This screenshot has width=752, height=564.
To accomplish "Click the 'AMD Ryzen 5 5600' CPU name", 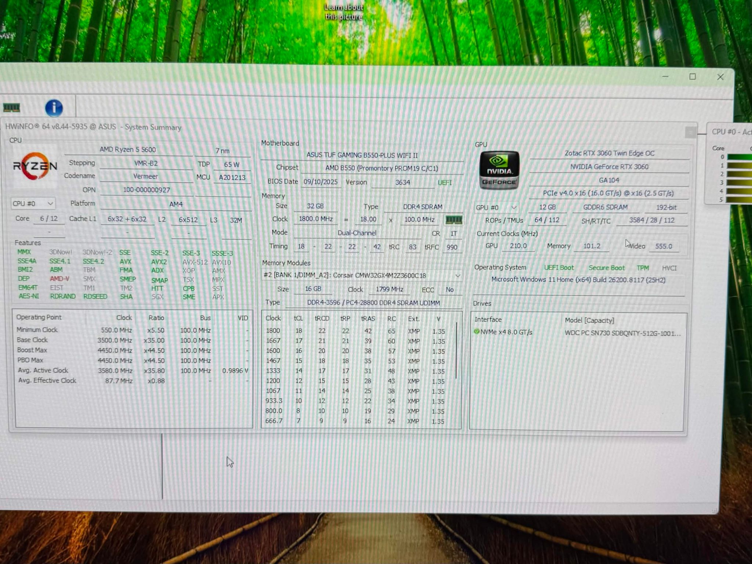I will pos(128,149).
